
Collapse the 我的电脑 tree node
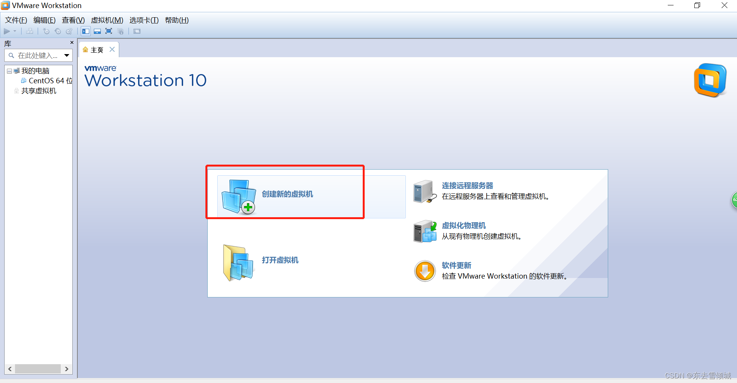pyautogui.click(x=9, y=71)
